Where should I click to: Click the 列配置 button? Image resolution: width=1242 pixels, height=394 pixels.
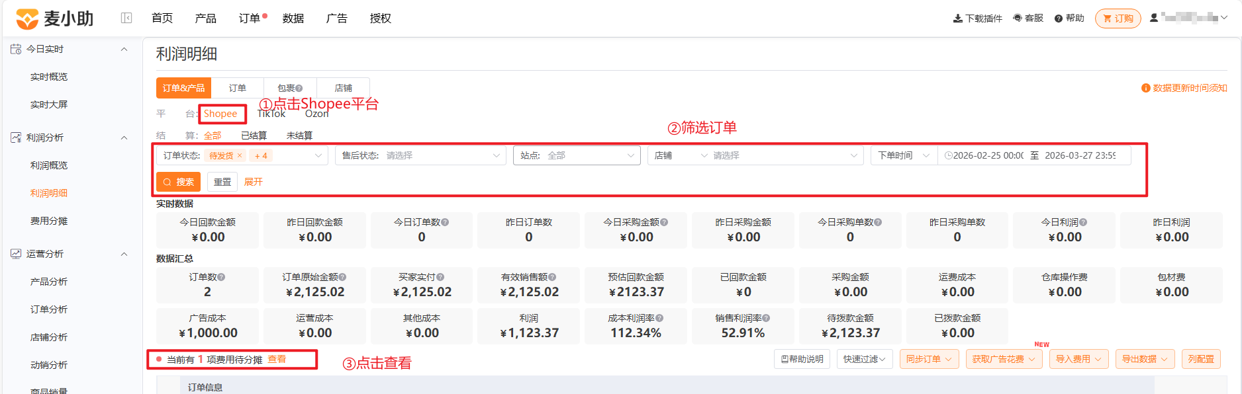tap(1201, 359)
